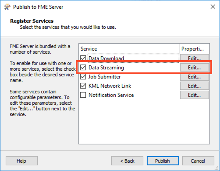Image resolution: width=220 pixels, height=171 pixels.
Task: Edit Notification Service parameters
Action: click(x=195, y=95)
